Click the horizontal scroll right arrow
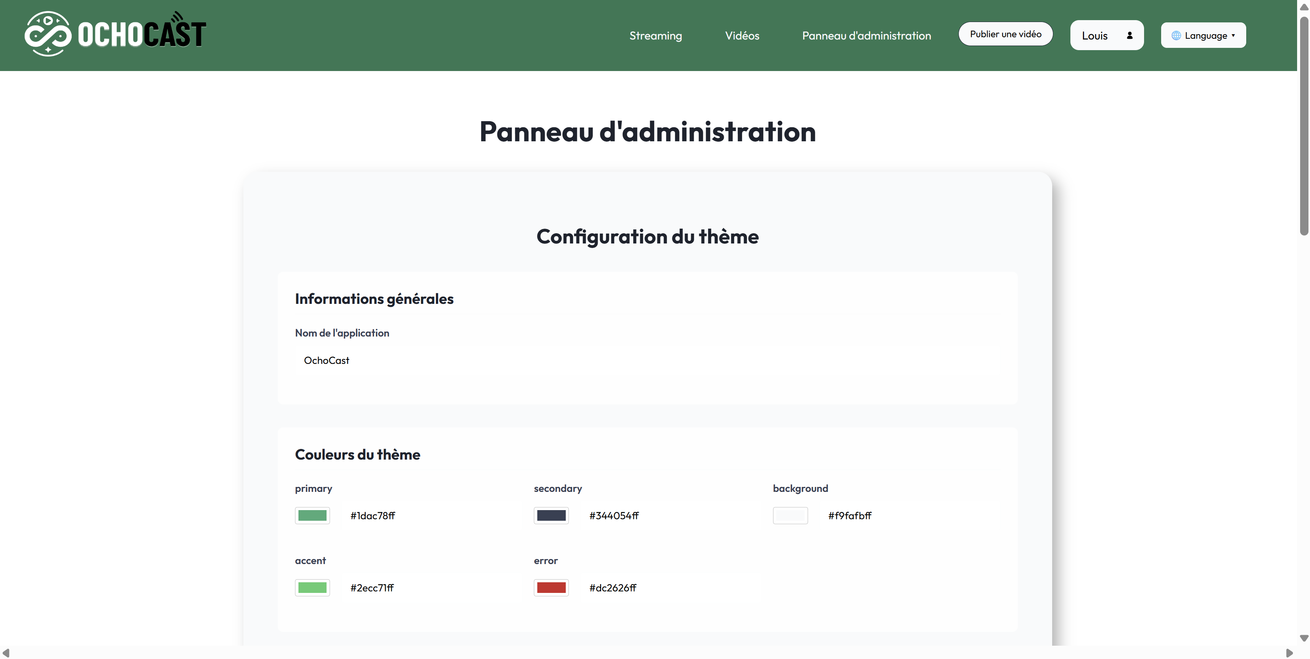 (1289, 653)
